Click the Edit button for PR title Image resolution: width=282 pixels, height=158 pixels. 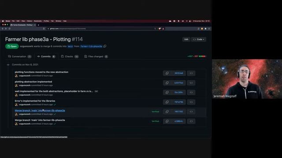pyautogui.click(x=186, y=39)
